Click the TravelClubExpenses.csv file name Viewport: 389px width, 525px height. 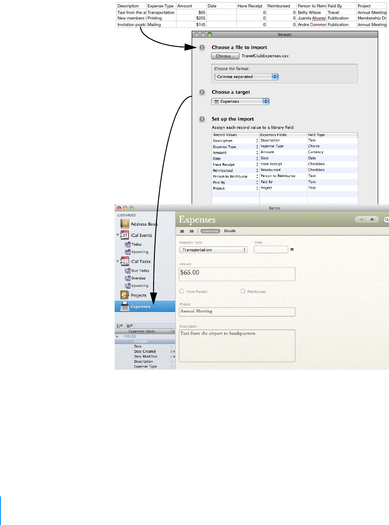pyautogui.click(x=265, y=56)
